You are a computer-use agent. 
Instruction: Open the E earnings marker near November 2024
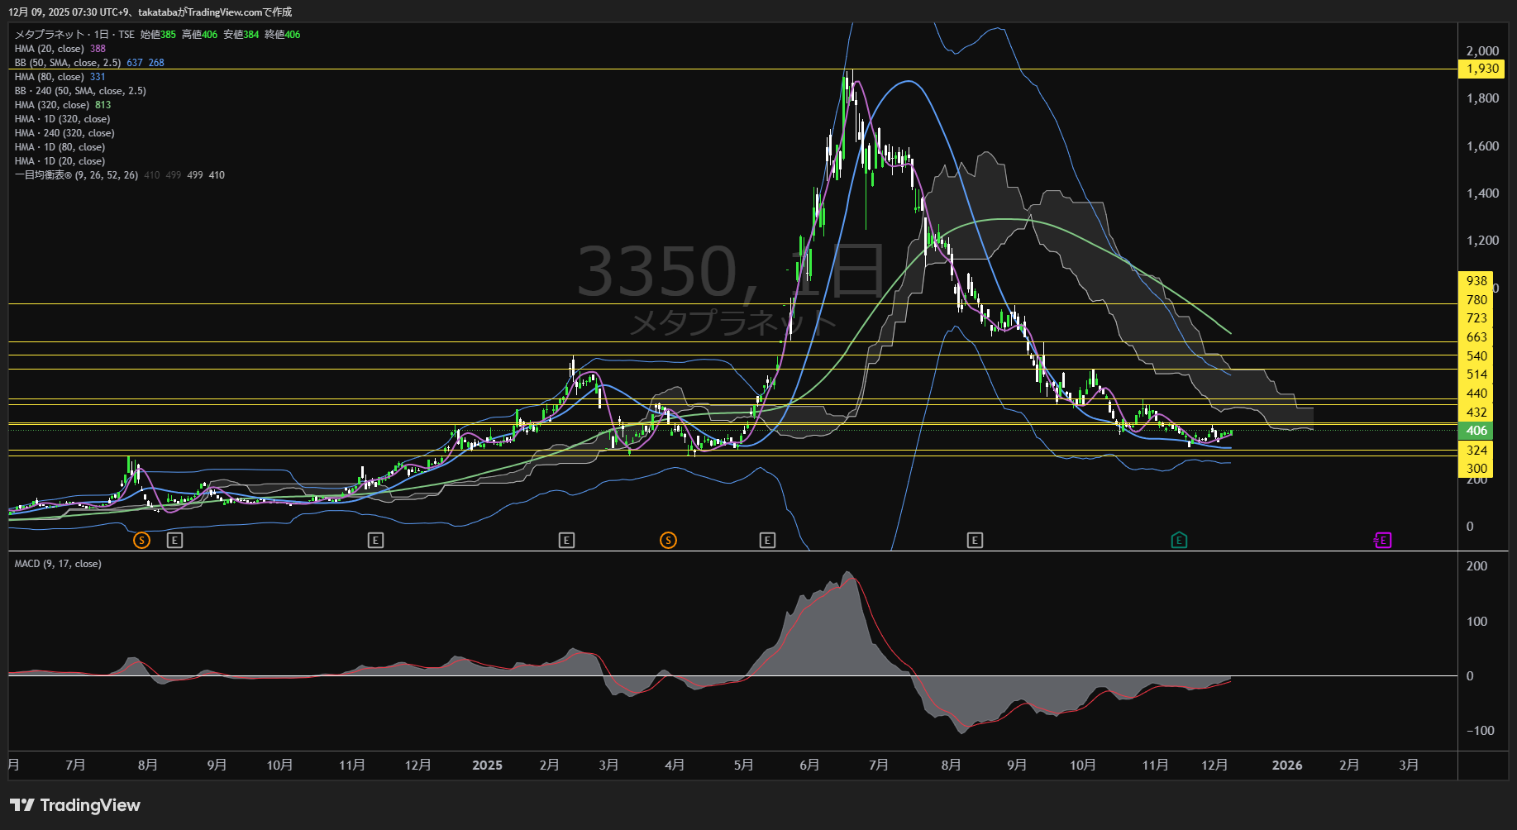[375, 541]
